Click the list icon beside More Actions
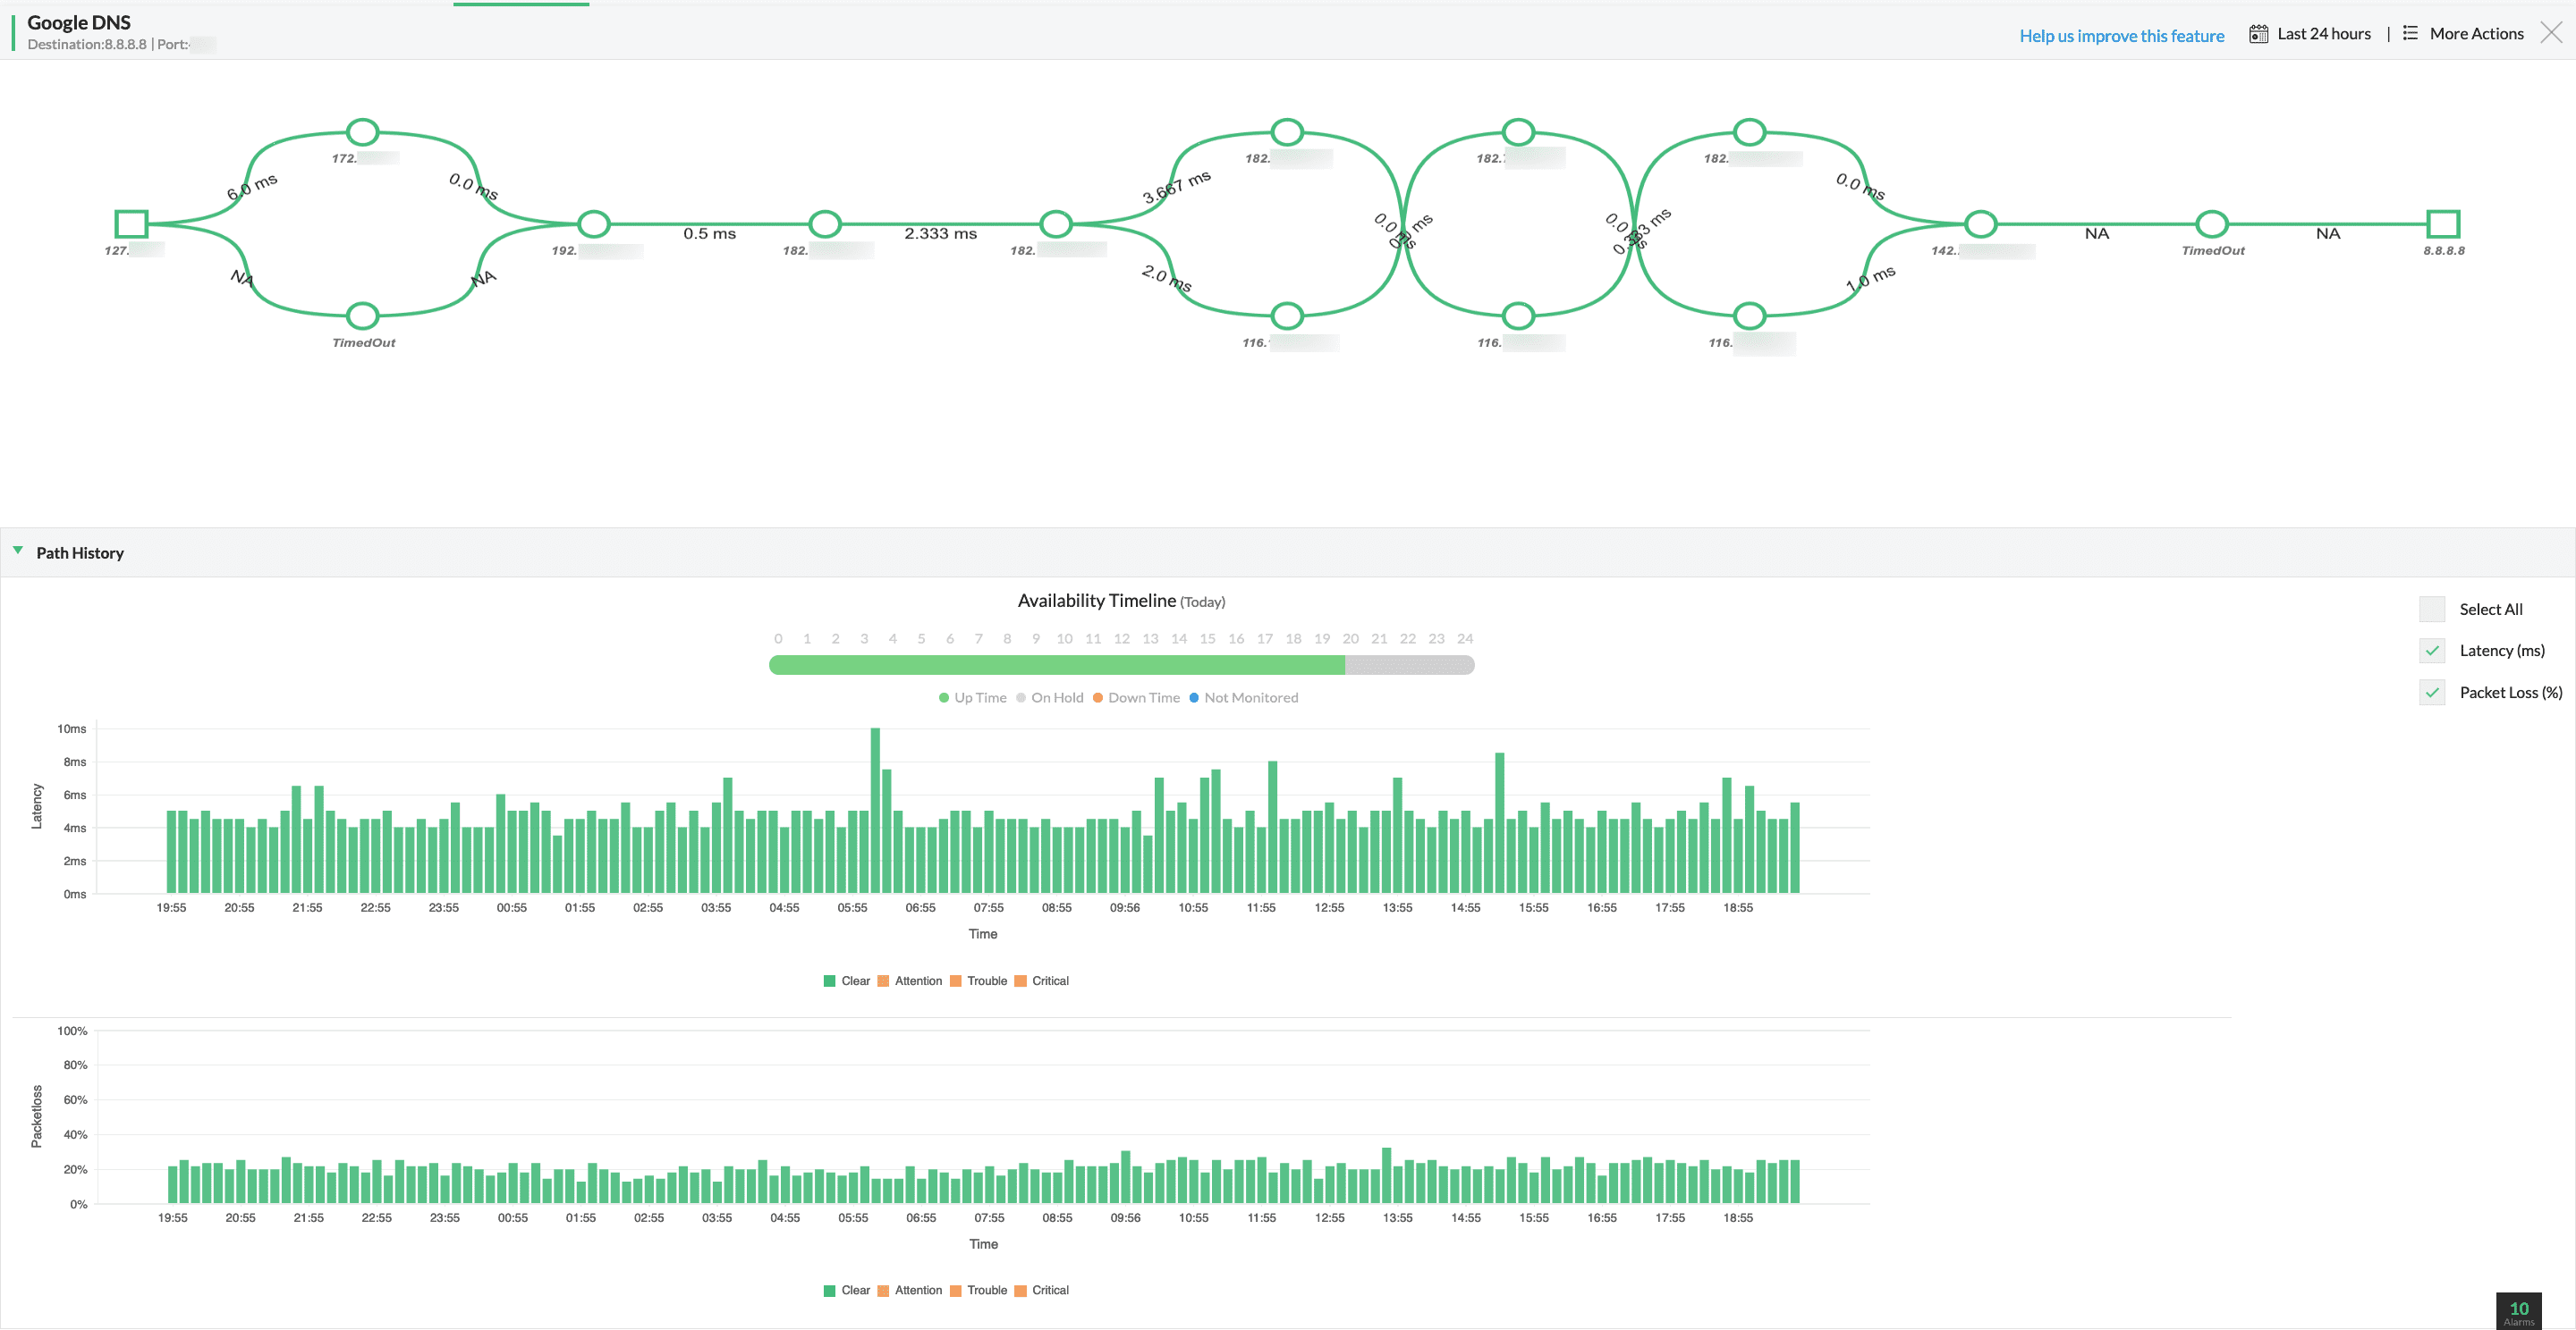 [2410, 33]
